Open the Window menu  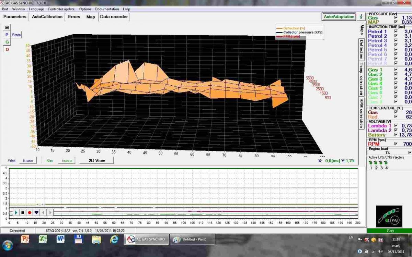click(19, 9)
